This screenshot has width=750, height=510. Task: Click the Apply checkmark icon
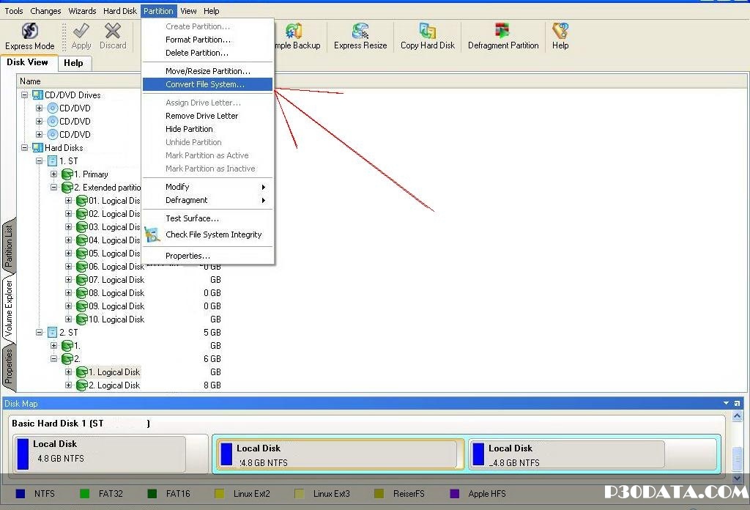tap(81, 32)
